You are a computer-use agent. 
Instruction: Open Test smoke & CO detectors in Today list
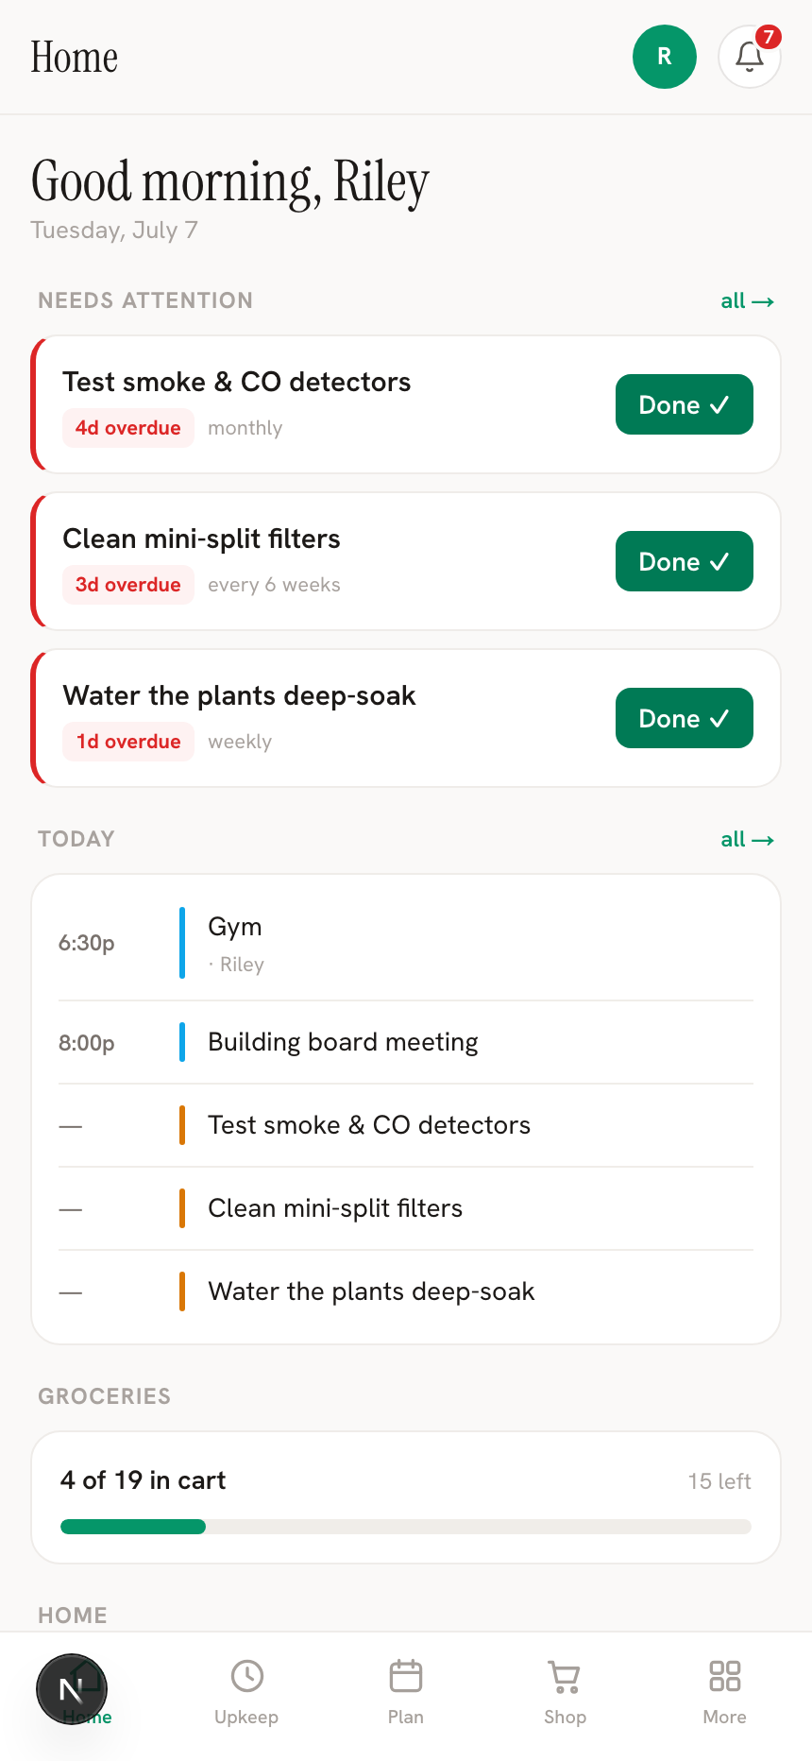coord(406,1125)
